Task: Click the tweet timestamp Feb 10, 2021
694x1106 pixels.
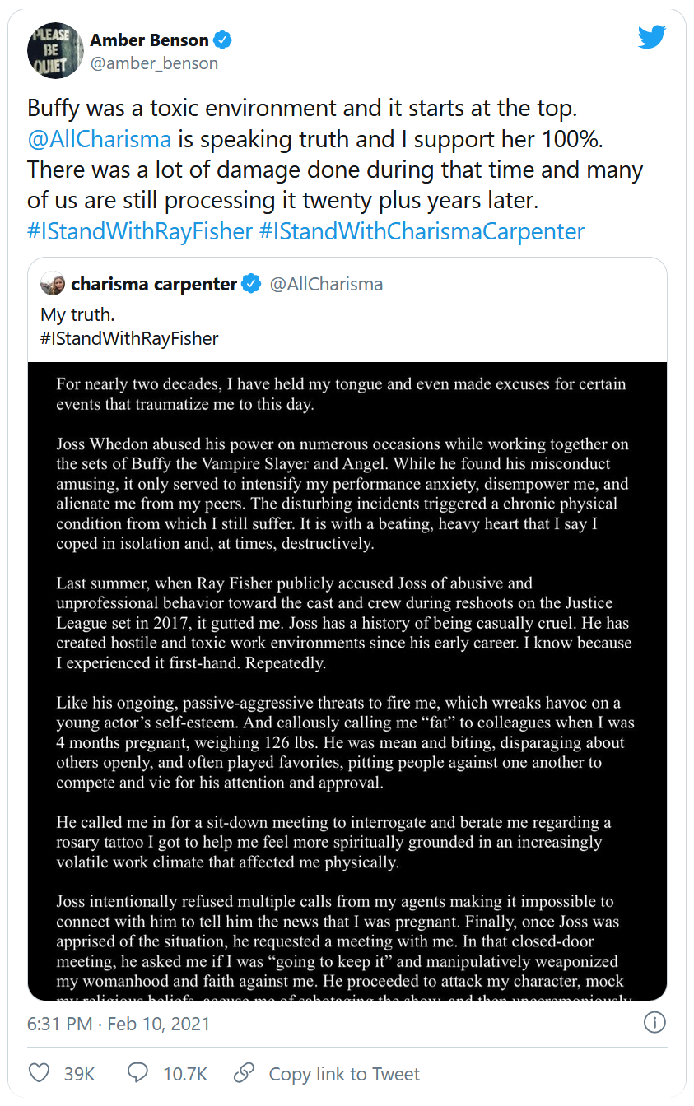Action: click(x=119, y=1024)
